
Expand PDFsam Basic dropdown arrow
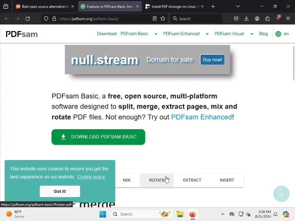click(156, 34)
